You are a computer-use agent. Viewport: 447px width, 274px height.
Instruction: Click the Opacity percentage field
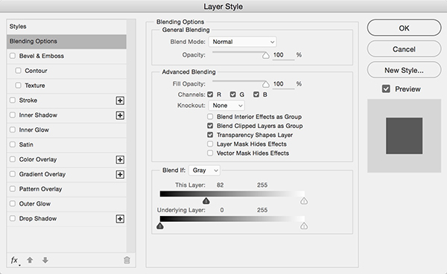pos(283,55)
